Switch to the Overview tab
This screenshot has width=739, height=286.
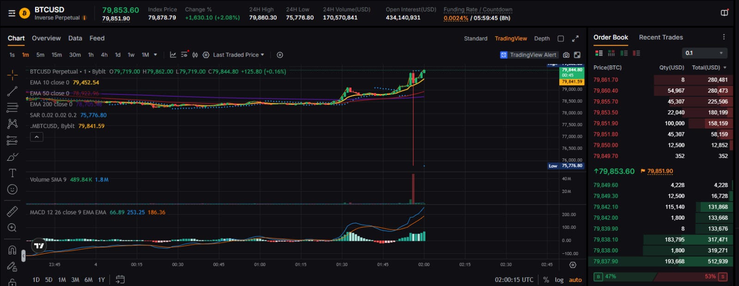click(x=46, y=38)
